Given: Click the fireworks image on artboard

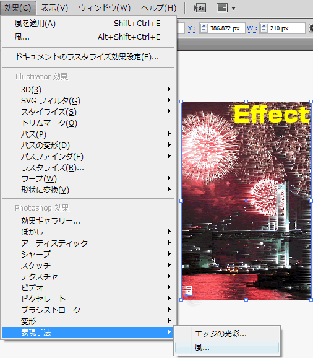Looking at the screenshot, I should pos(246,201).
